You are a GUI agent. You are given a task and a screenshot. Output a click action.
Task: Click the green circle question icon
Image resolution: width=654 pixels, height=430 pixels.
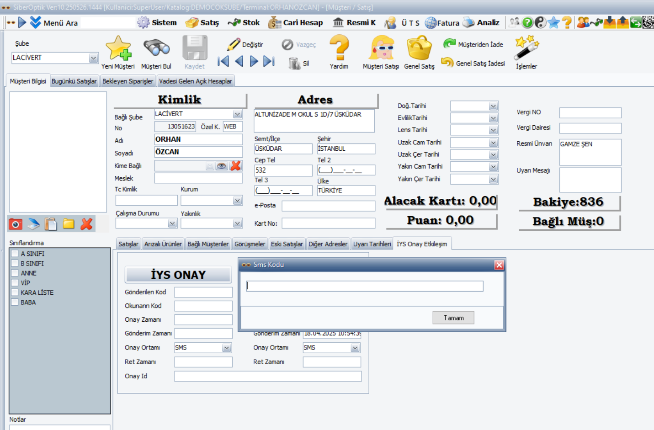click(x=527, y=22)
